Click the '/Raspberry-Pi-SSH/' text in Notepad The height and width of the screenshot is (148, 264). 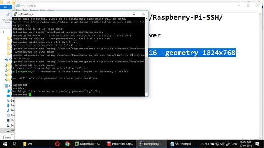point(186,17)
